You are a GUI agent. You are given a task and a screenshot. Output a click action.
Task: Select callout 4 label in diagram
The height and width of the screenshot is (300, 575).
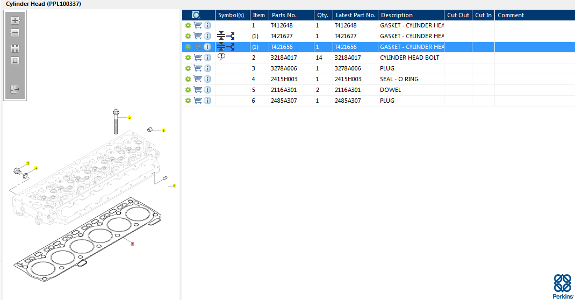point(36,168)
